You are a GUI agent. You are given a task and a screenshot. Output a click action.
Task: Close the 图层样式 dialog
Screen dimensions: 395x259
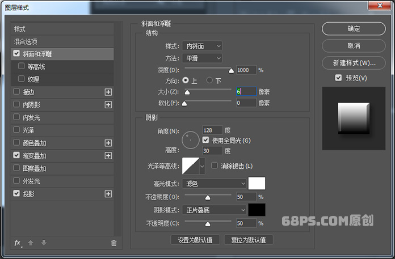(379, 6)
